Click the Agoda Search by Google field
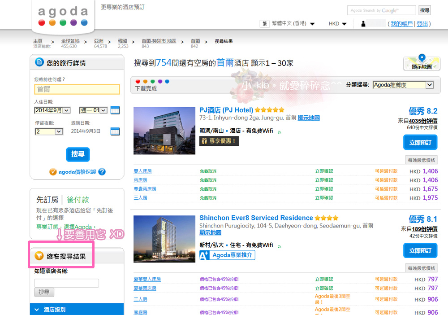This screenshot has height=315, width=448. [381, 10]
